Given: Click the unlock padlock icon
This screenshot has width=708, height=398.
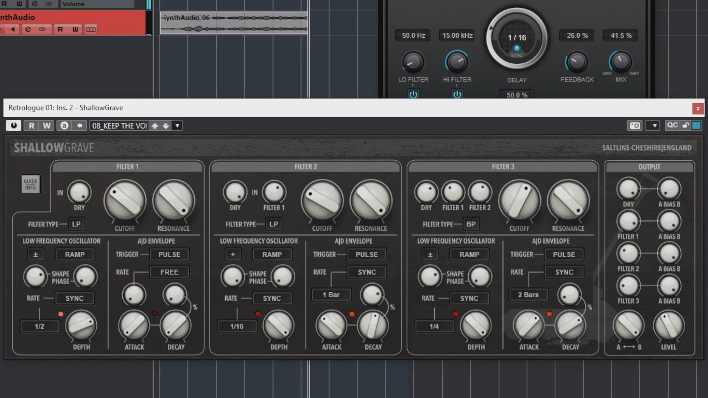Looking at the screenshot, I should [685, 125].
